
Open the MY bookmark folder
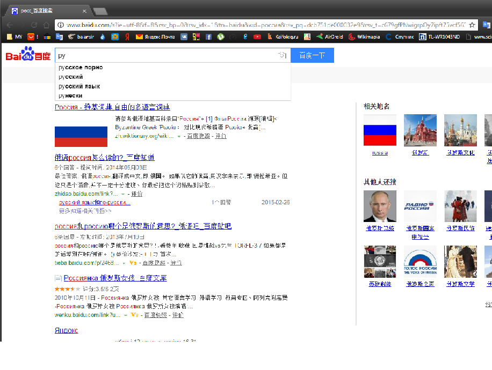click(15, 37)
